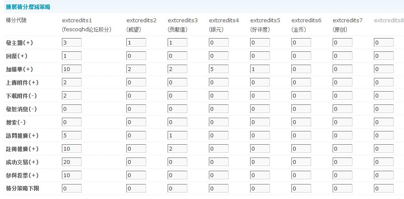Image resolution: width=404 pixels, height=199 pixels.
Task: Click extcredits1 field for 下載附件(-)
Action: [x=72, y=96]
